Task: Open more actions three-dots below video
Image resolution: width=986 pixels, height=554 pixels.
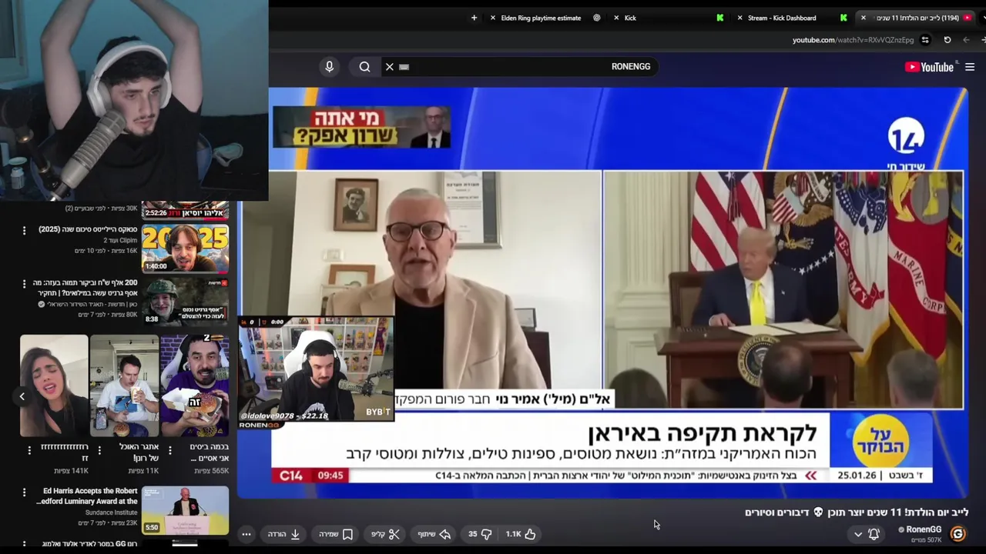Action: 246,534
